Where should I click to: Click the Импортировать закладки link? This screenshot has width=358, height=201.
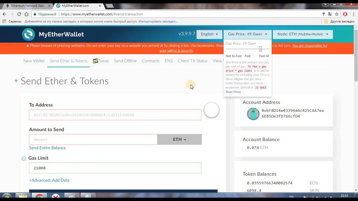(x=158, y=21)
